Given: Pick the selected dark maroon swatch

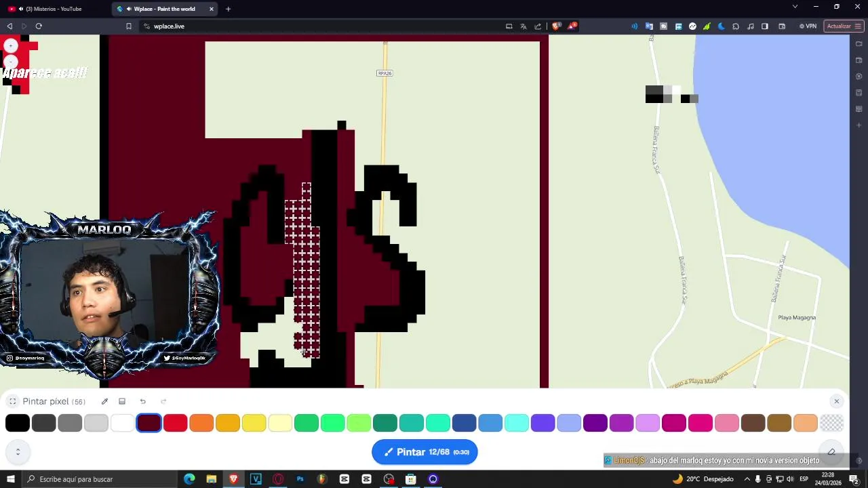Looking at the screenshot, I should pos(149,423).
